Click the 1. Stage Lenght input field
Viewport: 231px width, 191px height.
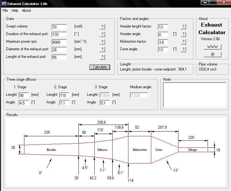point(23,95)
